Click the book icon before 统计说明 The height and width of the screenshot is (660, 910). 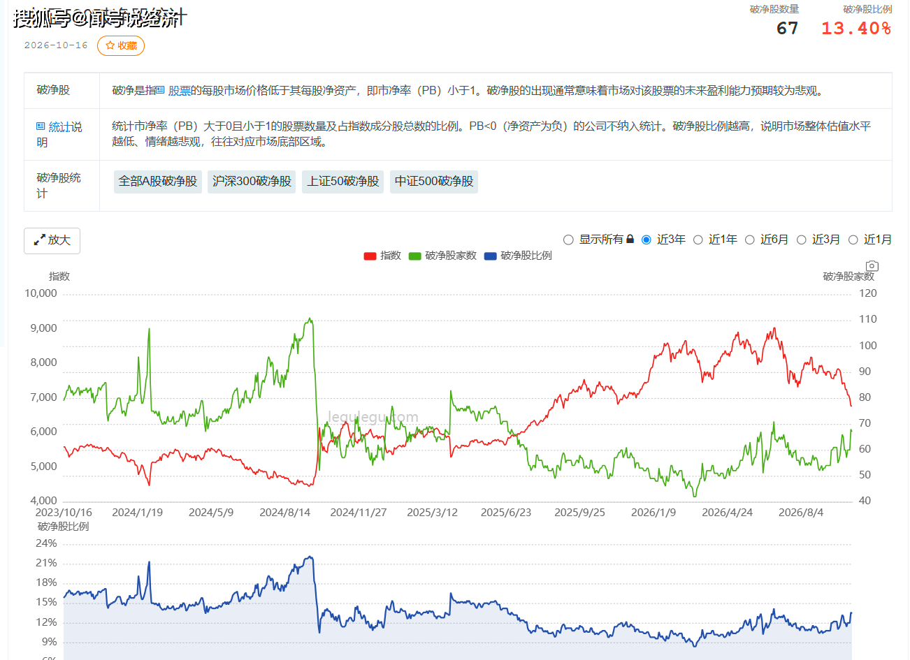41,126
